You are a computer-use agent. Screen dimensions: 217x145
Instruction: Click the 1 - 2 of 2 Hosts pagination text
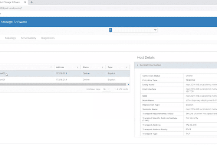click(x=121, y=89)
